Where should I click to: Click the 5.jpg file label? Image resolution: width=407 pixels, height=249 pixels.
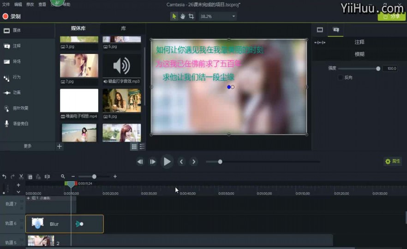click(x=113, y=47)
